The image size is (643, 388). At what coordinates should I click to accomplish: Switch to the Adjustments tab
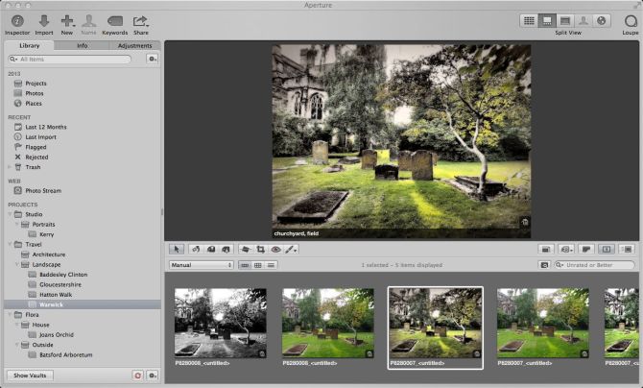point(134,45)
